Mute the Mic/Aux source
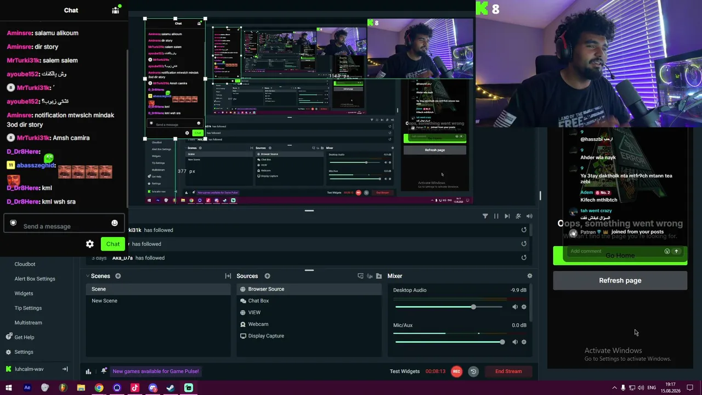702x395 pixels. click(514, 342)
